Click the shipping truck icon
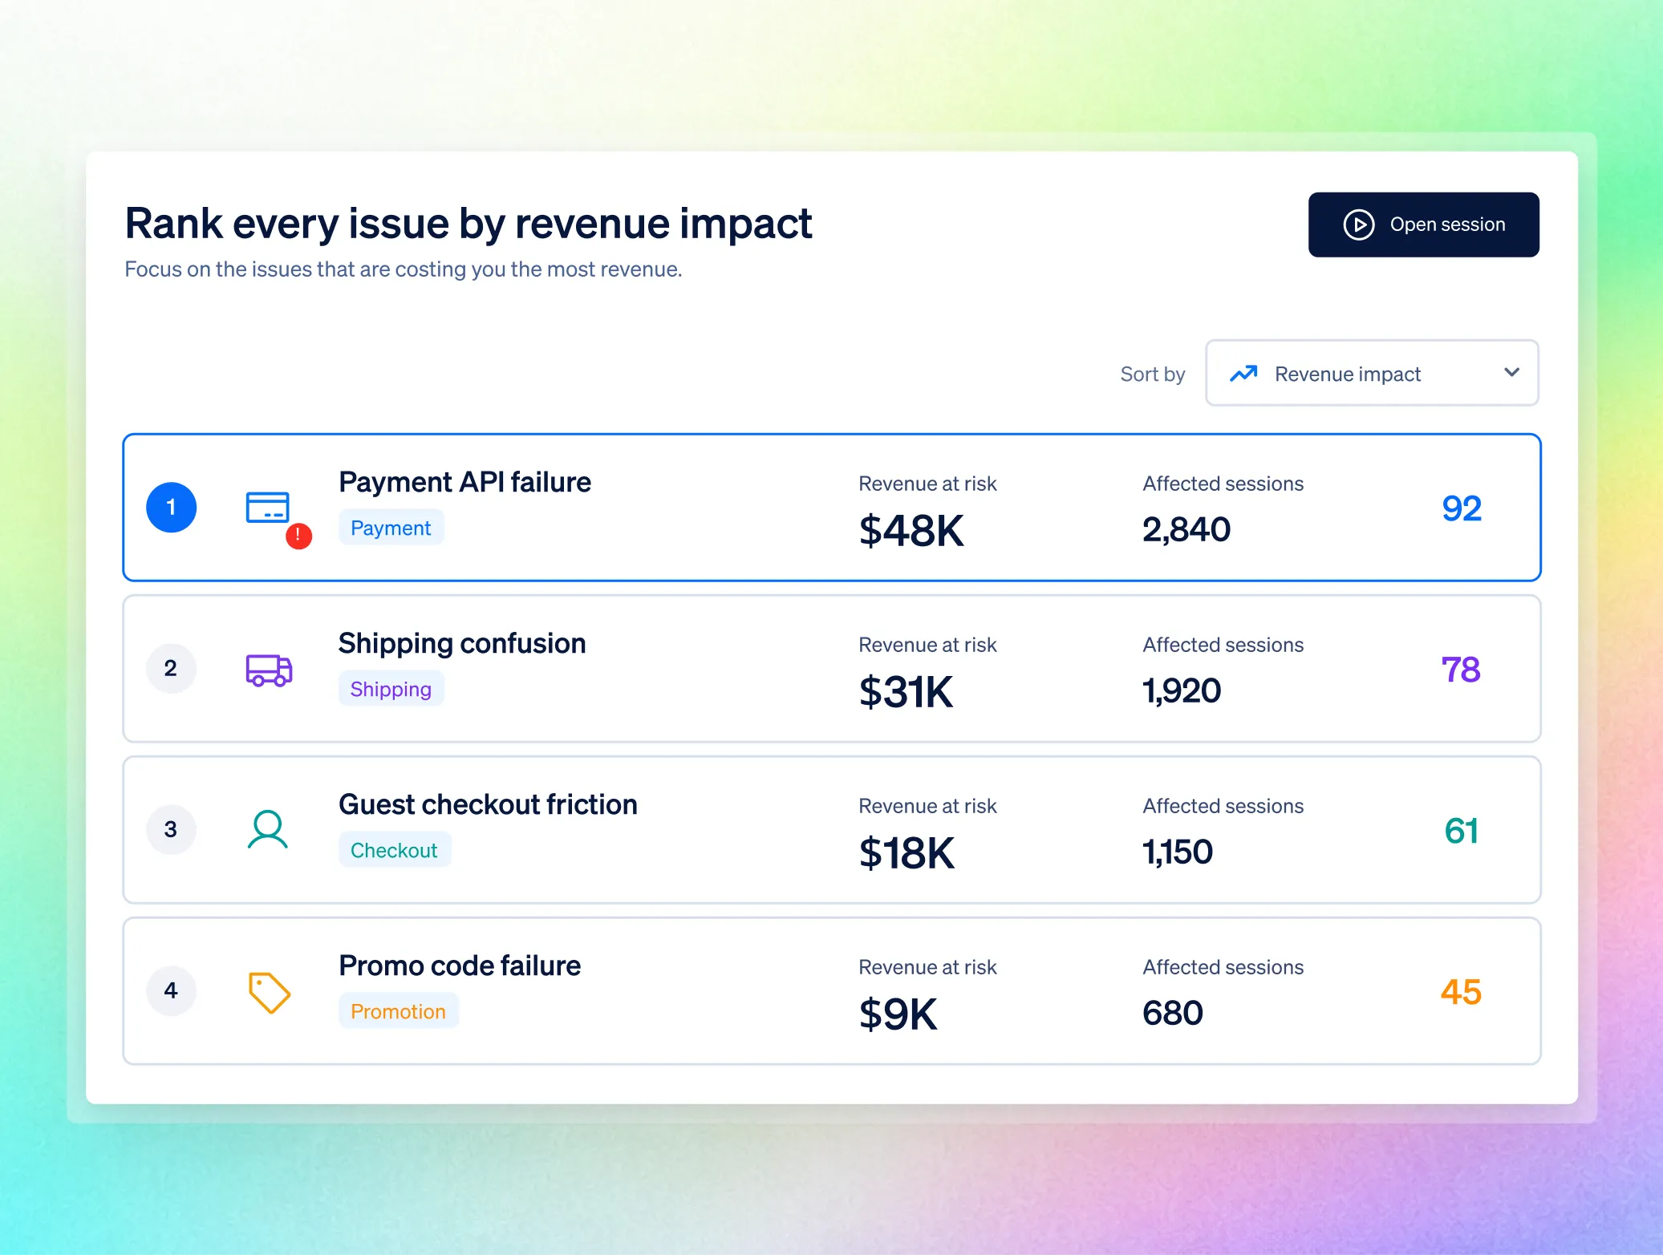The width and height of the screenshot is (1663, 1255). [269, 670]
